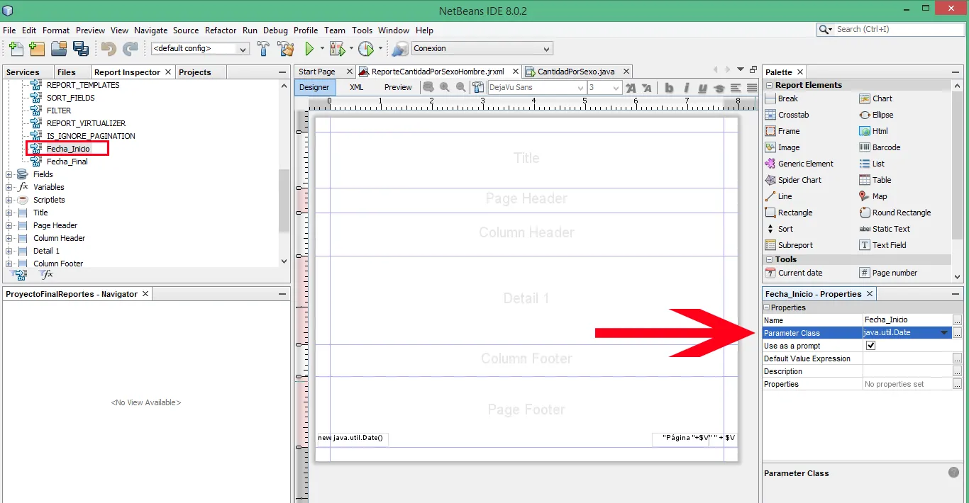Expand the Fields tree node

pyautogui.click(x=9, y=174)
